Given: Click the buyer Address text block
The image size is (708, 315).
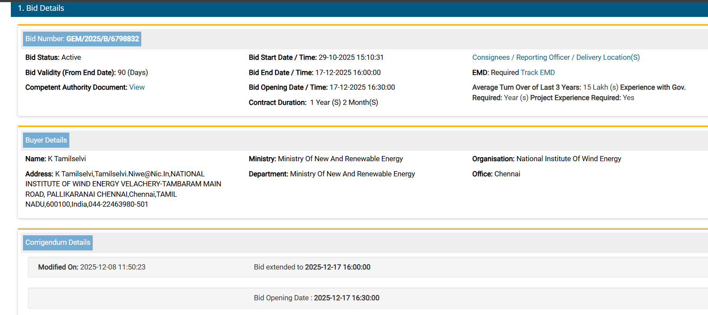Looking at the screenshot, I should 123,189.
